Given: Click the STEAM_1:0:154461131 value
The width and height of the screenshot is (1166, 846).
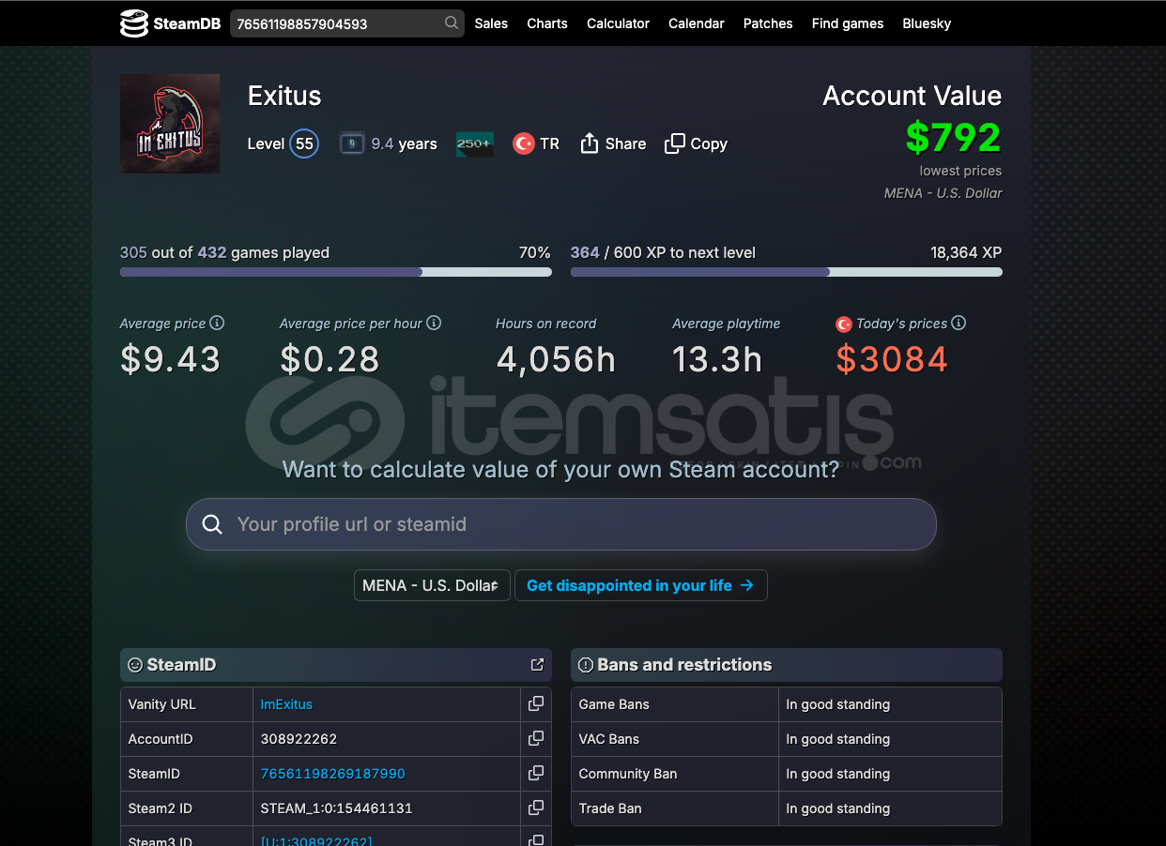Looking at the screenshot, I should coord(336,808).
